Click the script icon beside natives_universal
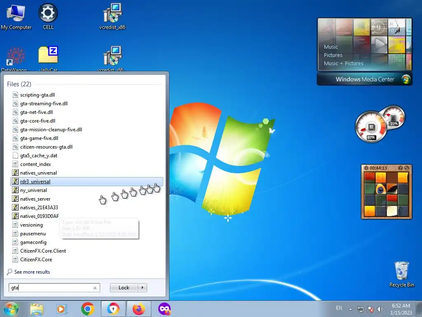Image resolution: width=422 pixels, height=317 pixels. click(x=15, y=173)
